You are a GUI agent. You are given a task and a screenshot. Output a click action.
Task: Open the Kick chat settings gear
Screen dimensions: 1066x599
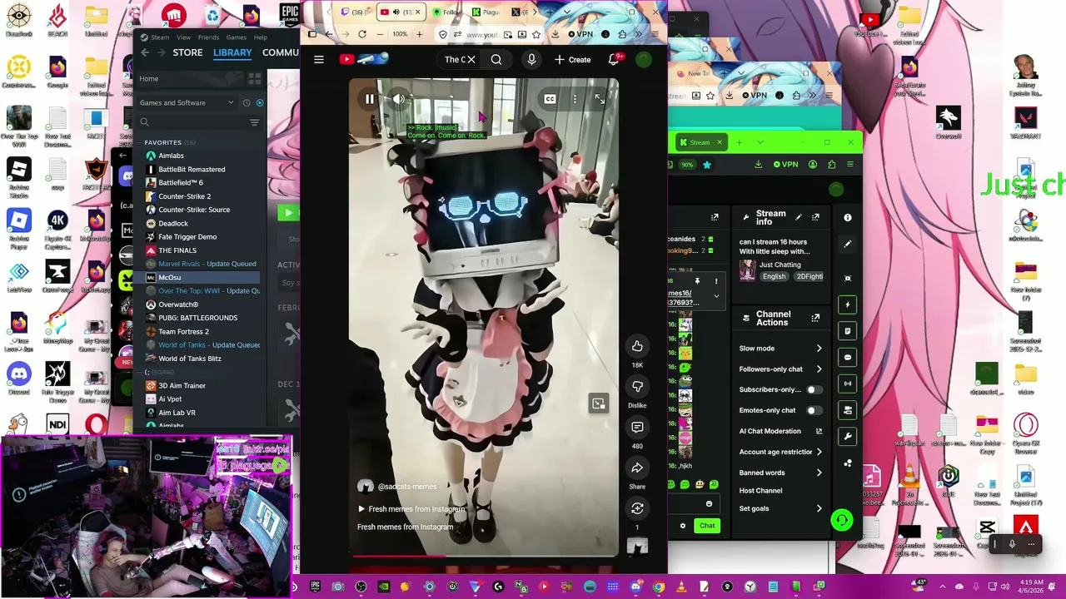tap(683, 526)
